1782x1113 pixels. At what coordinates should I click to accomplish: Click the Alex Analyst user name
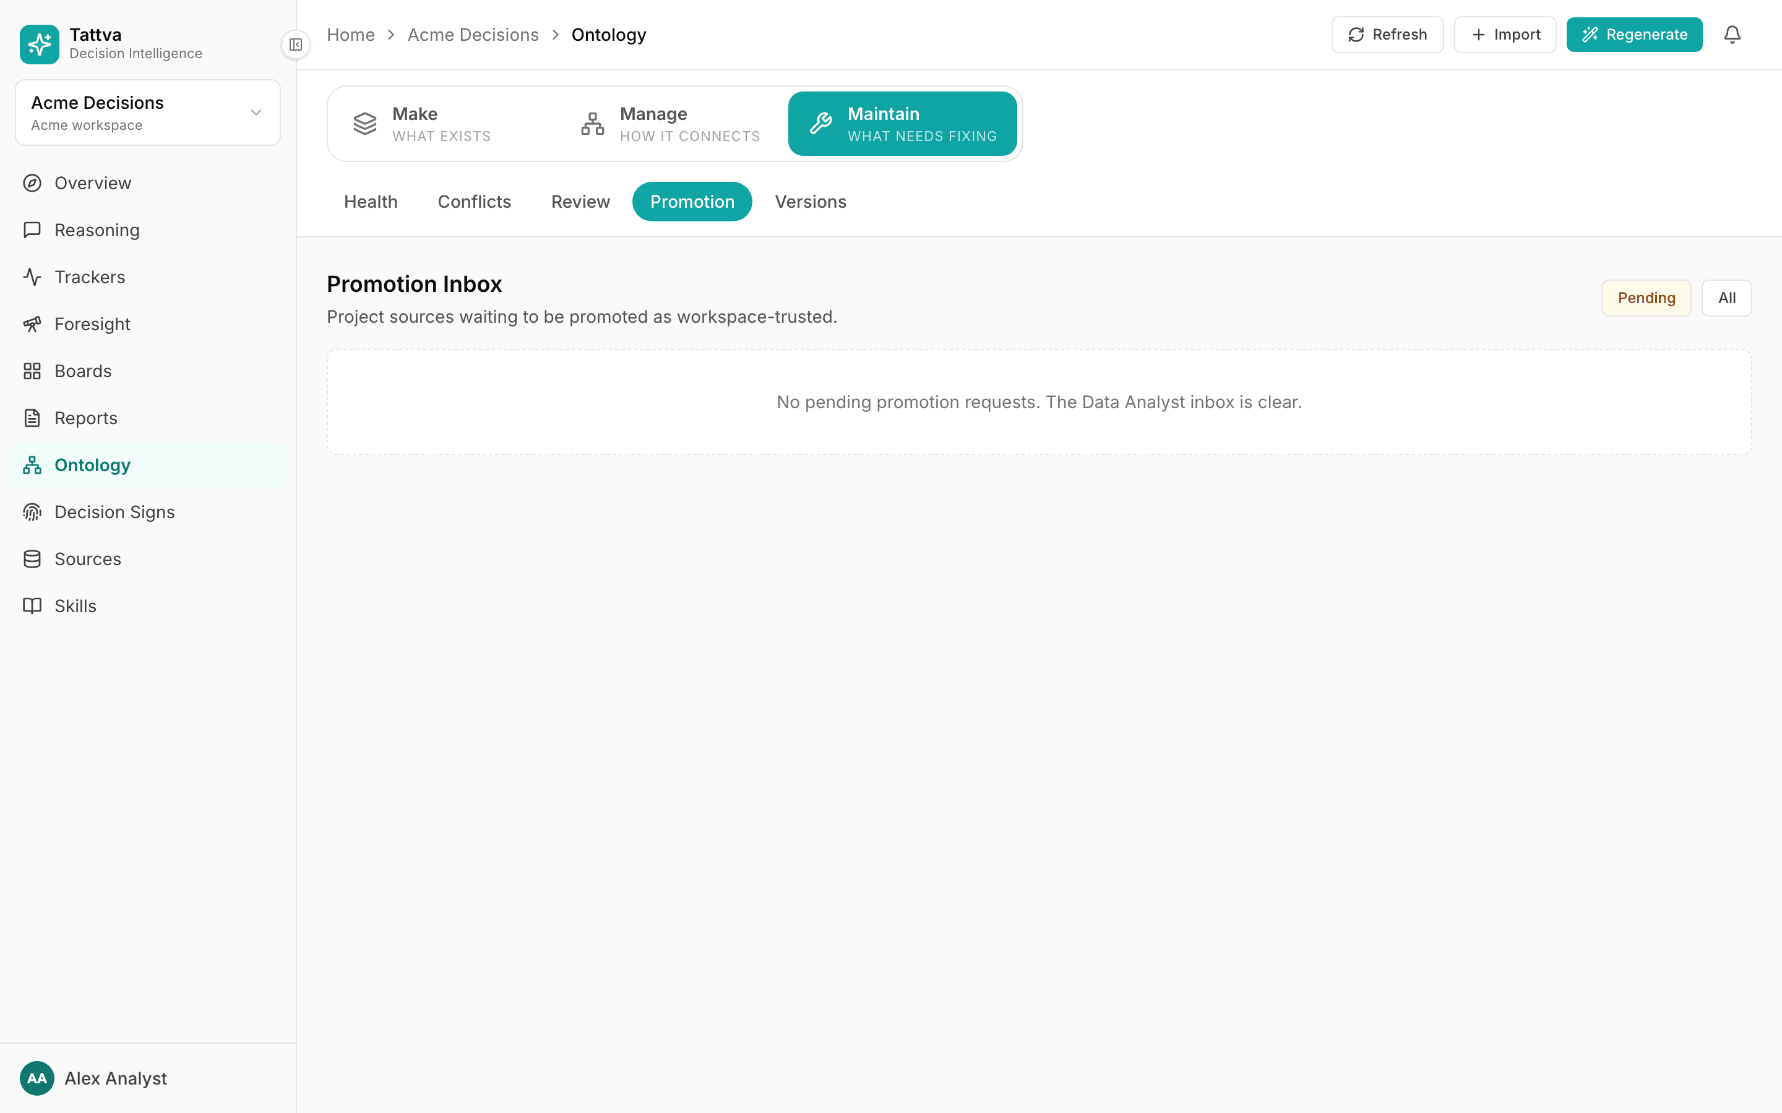click(x=116, y=1078)
